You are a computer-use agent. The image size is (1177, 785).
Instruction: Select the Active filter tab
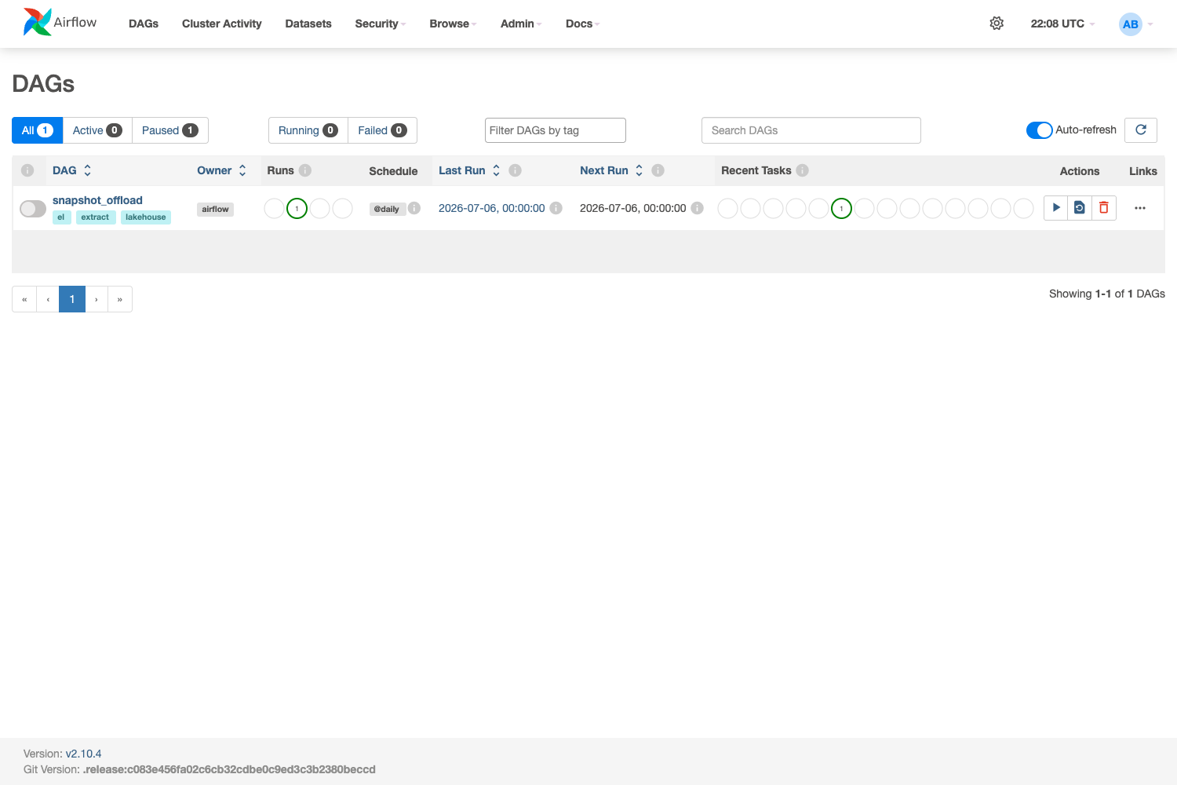coord(97,130)
